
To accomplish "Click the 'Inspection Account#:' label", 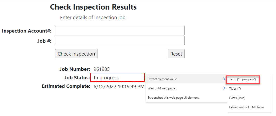I will [27, 31].
